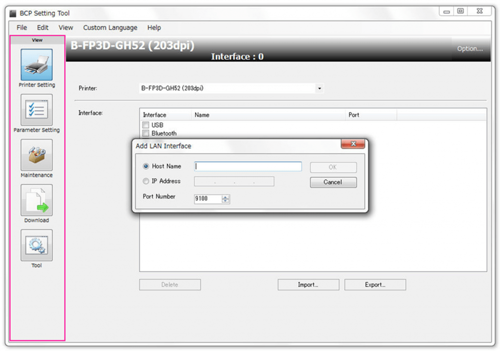Expand the B-FP3D-GH52 printer selection list

(x=319, y=88)
